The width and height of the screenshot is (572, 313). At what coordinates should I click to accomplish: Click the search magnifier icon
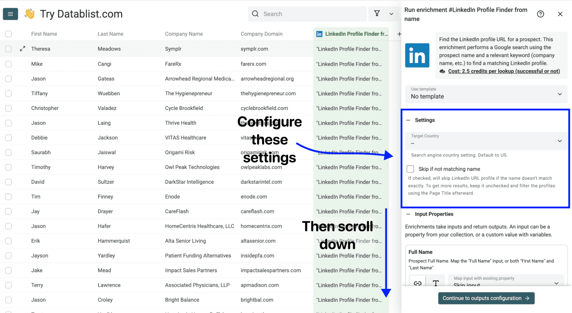point(255,14)
